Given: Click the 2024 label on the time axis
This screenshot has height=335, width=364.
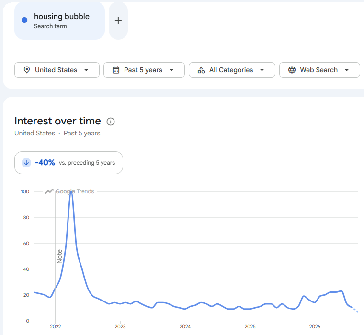Looking at the screenshot, I should (185, 327).
